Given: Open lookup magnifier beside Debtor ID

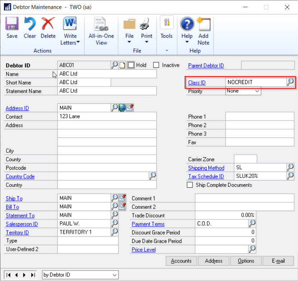Looking at the screenshot, I should pyautogui.click(x=114, y=65).
